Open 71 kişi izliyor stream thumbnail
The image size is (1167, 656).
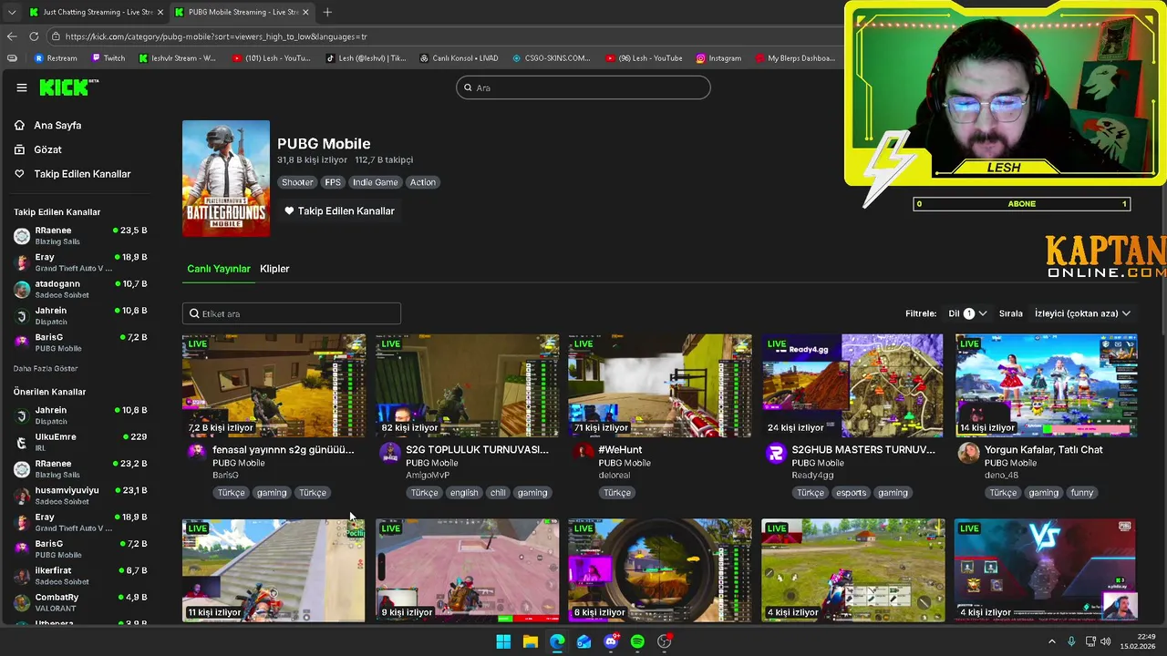click(660, 385)
